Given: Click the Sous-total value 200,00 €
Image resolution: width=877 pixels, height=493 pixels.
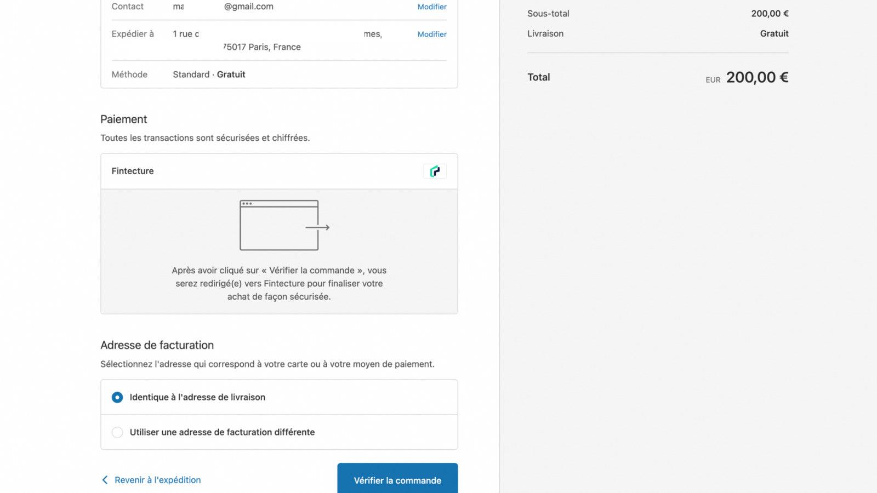Looking at the screenshot, I should click(x=769, y=13).
